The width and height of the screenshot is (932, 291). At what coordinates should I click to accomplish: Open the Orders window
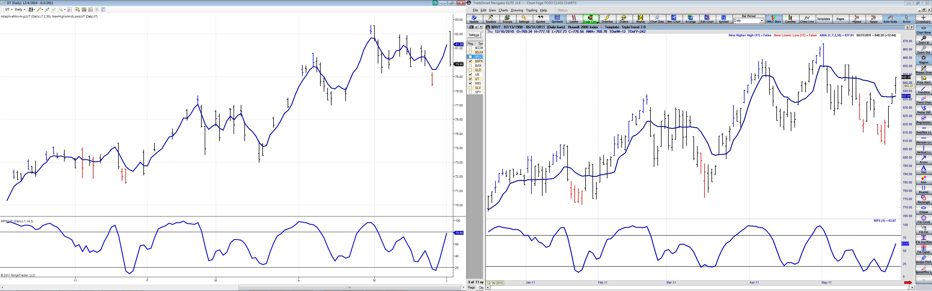624,19
